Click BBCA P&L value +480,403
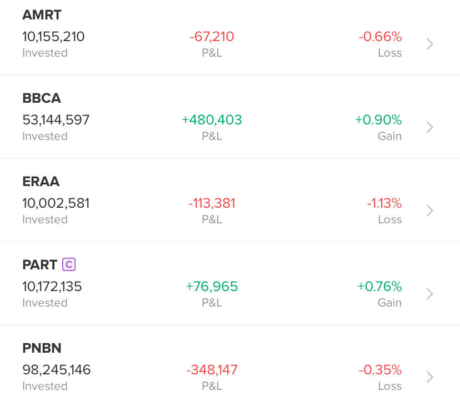This screenshot has width=460, height=406. coord(212,120)
